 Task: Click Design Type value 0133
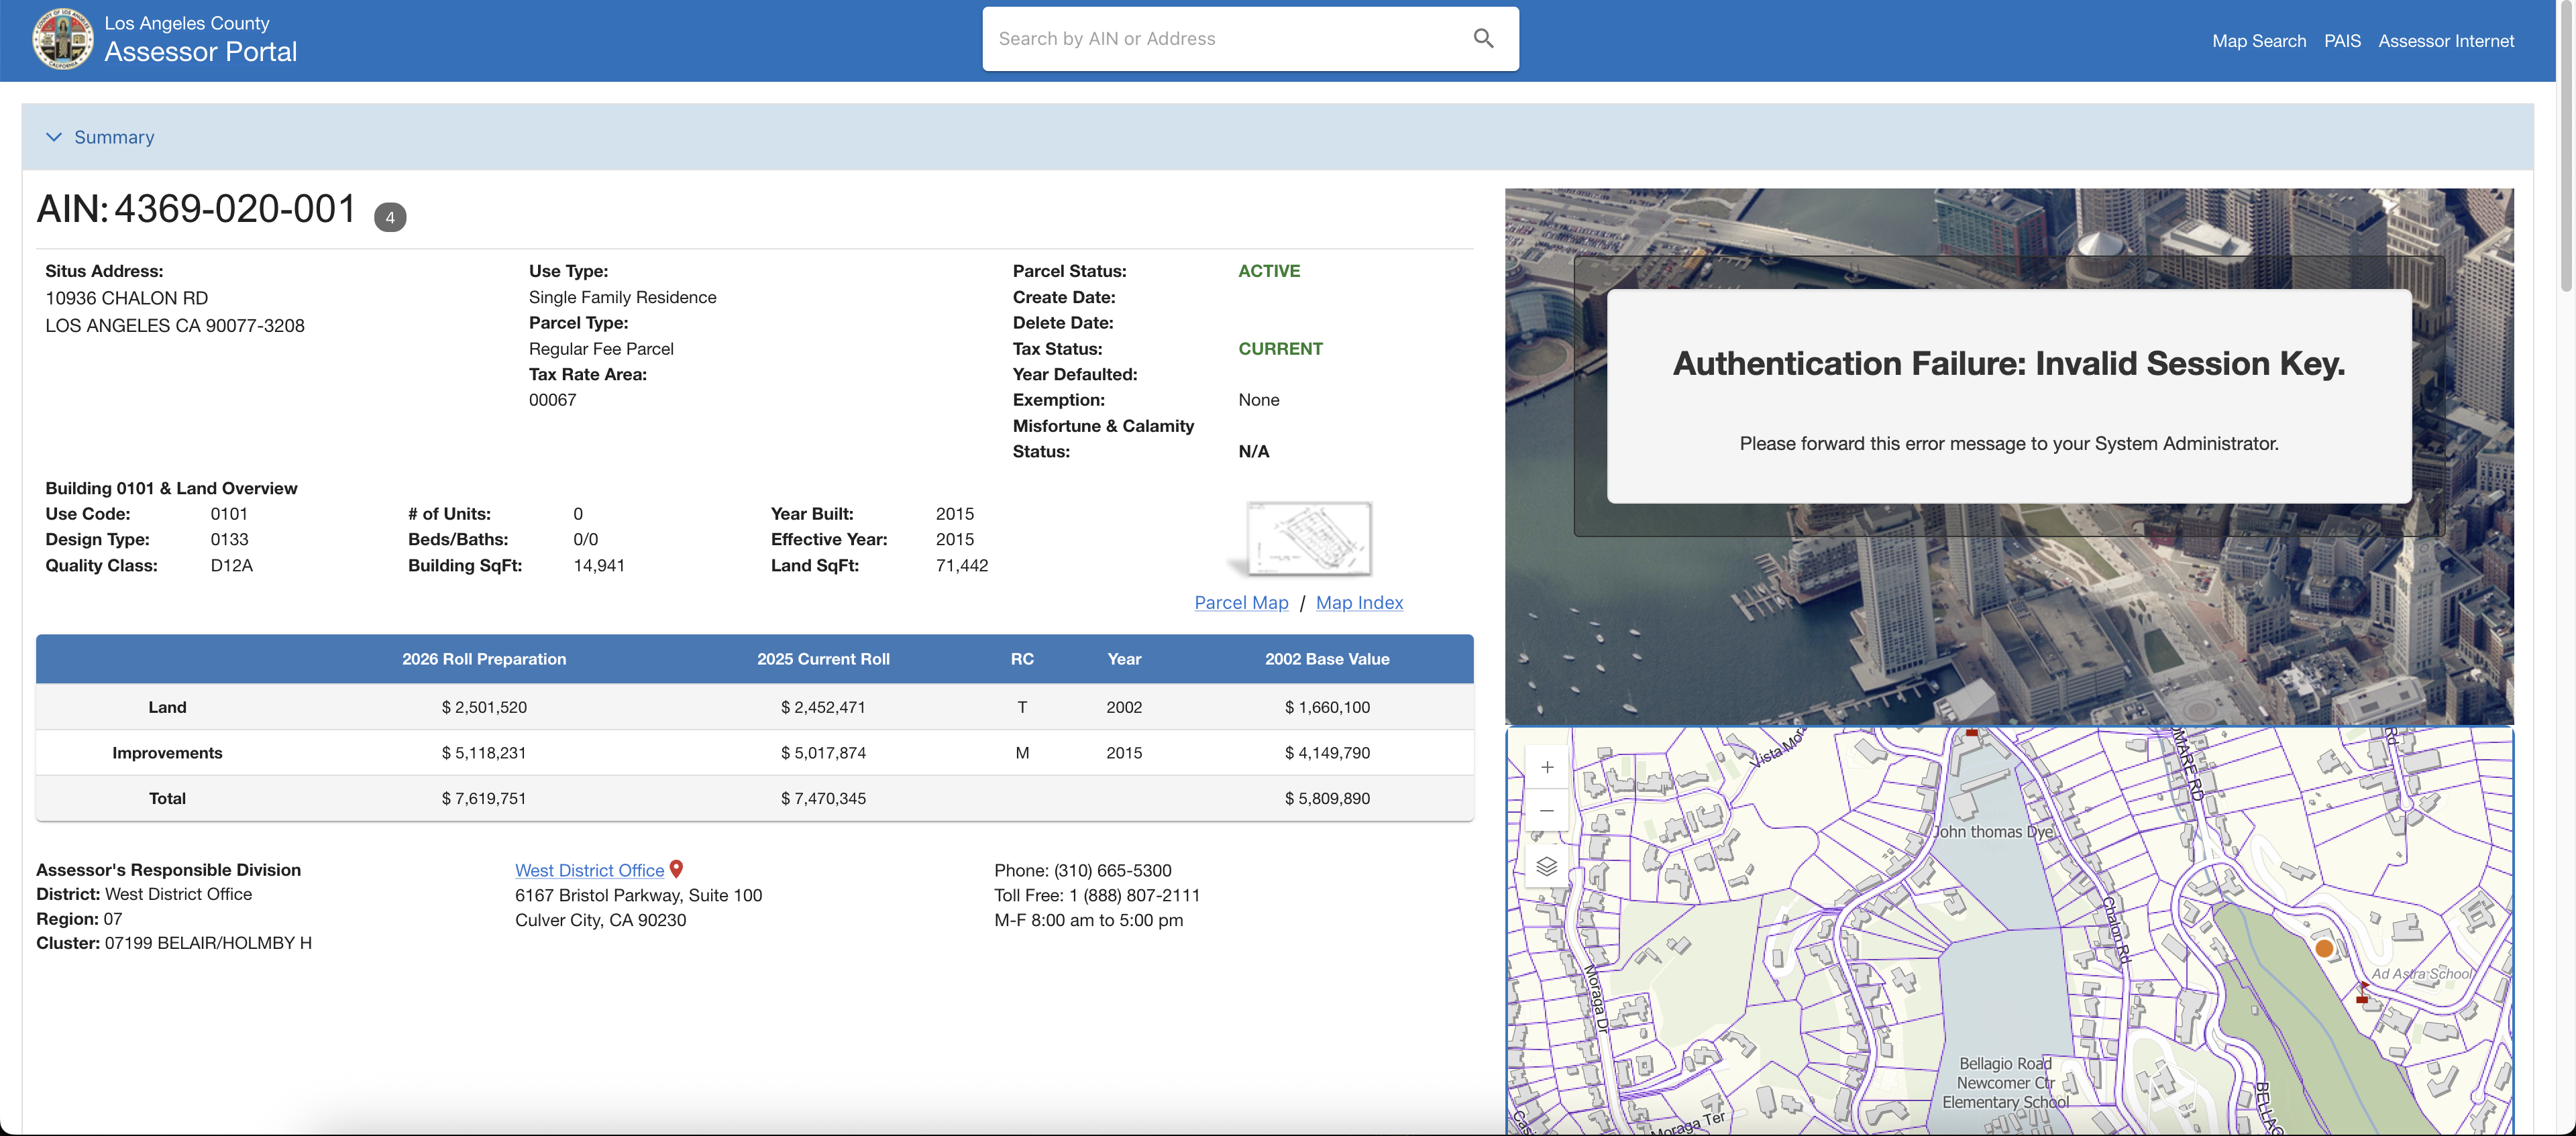(x=229, y=539)
